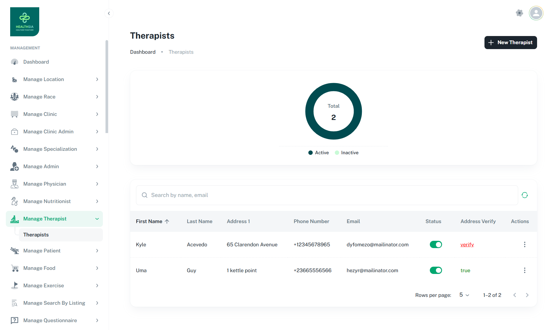Collapse the sidebar using arrow button

pos(109,13)
